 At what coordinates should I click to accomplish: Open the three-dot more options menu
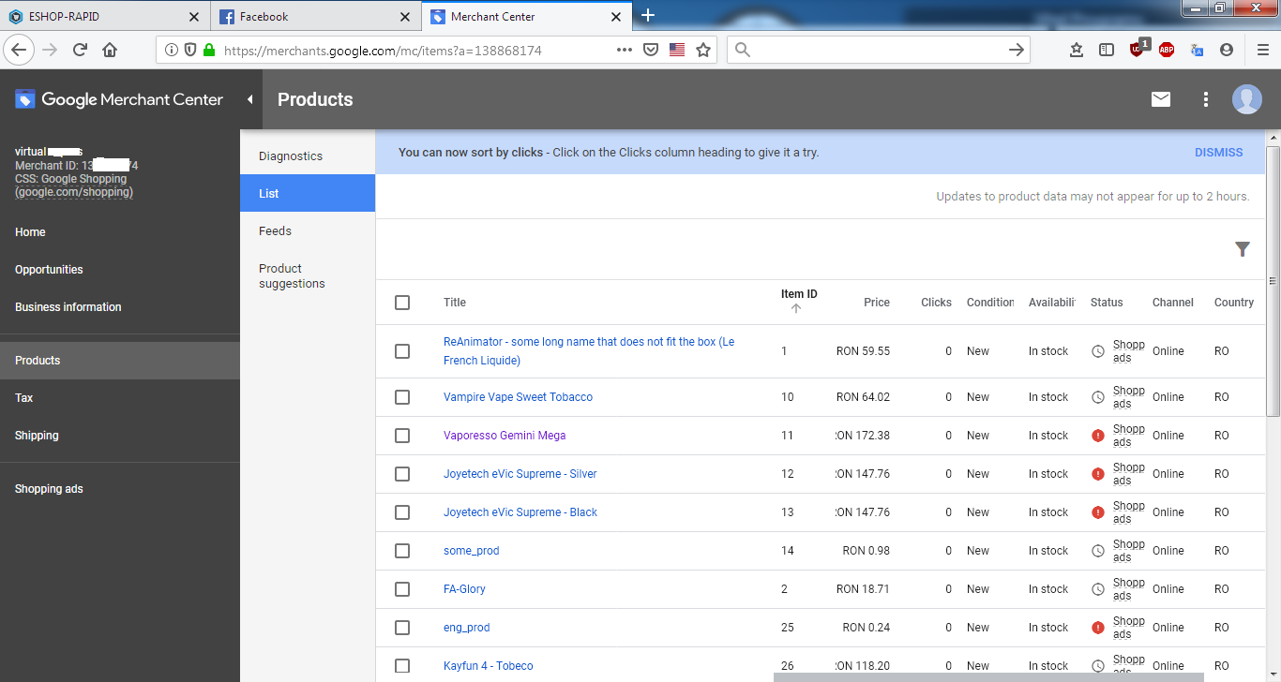[1206, 99]
